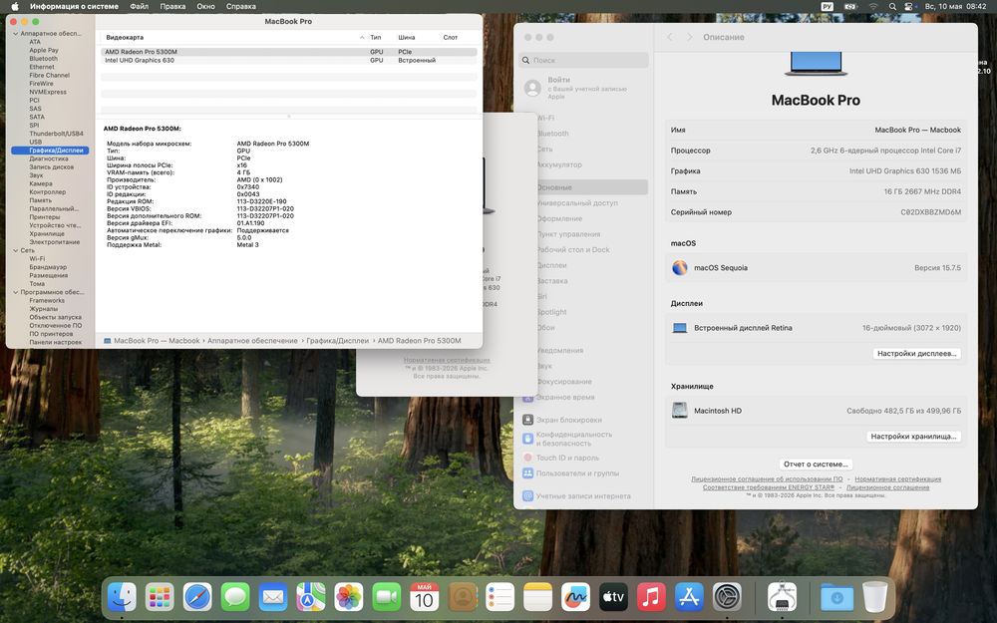
Task: Open Mail app in the Dock
Action: [x=273, y=597]
